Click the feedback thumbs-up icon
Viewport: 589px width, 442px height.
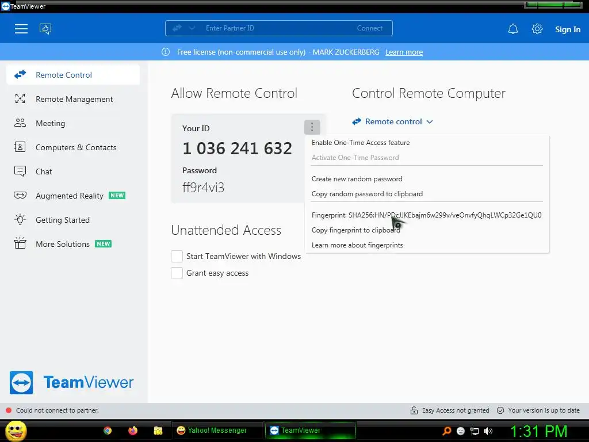45,29
